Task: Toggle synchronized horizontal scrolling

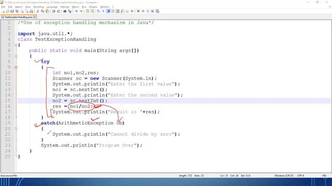Action: point(92,11)
